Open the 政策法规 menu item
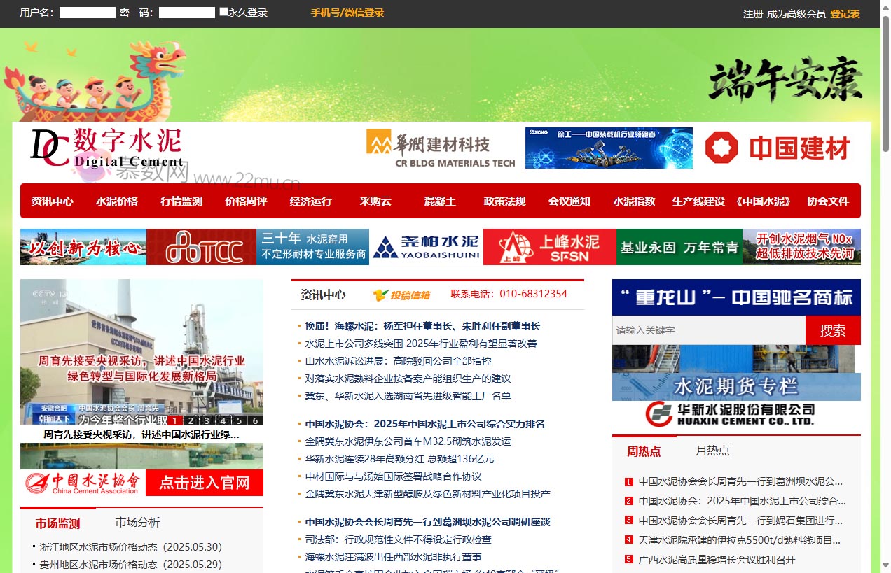Screen dimensions: 891x573 (504, 201)
